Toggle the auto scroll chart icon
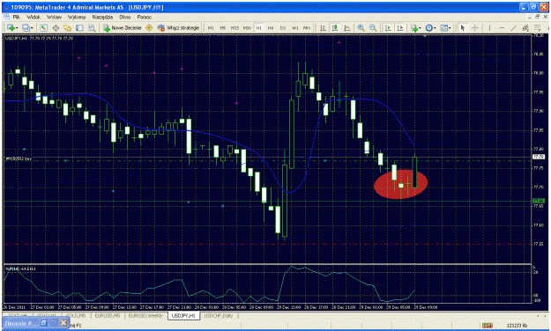 click(x=388, y=27)
